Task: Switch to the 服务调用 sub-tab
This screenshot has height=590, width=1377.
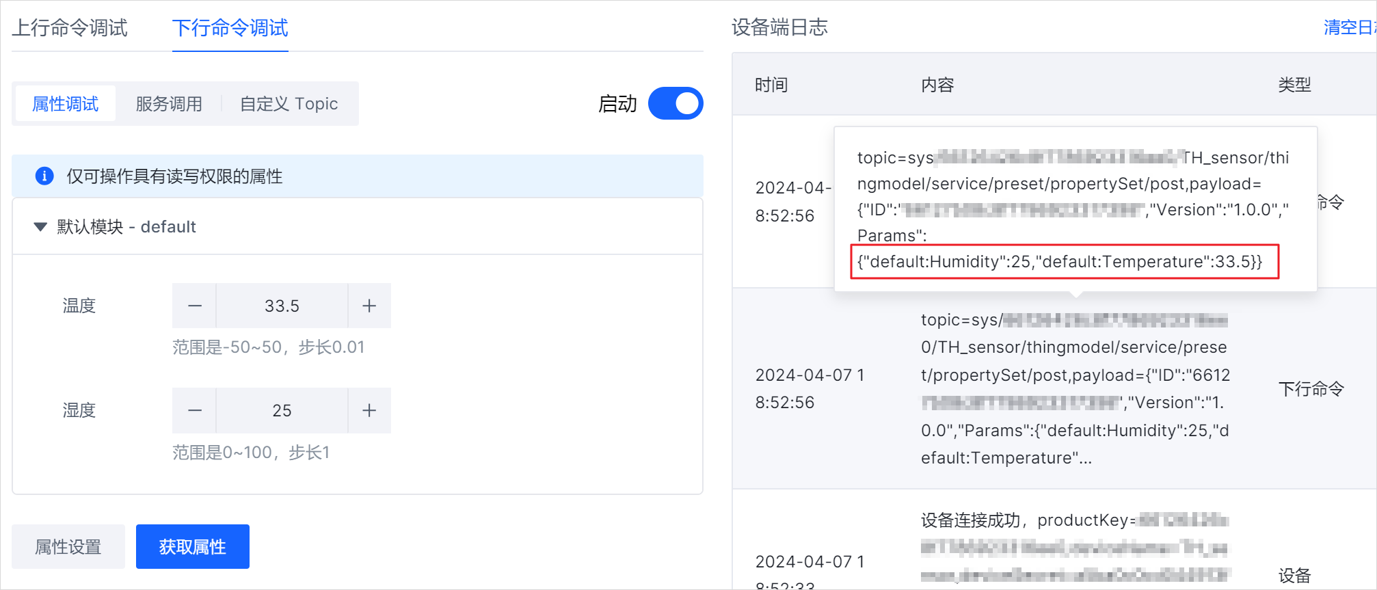Action: [x=169, y=104]
